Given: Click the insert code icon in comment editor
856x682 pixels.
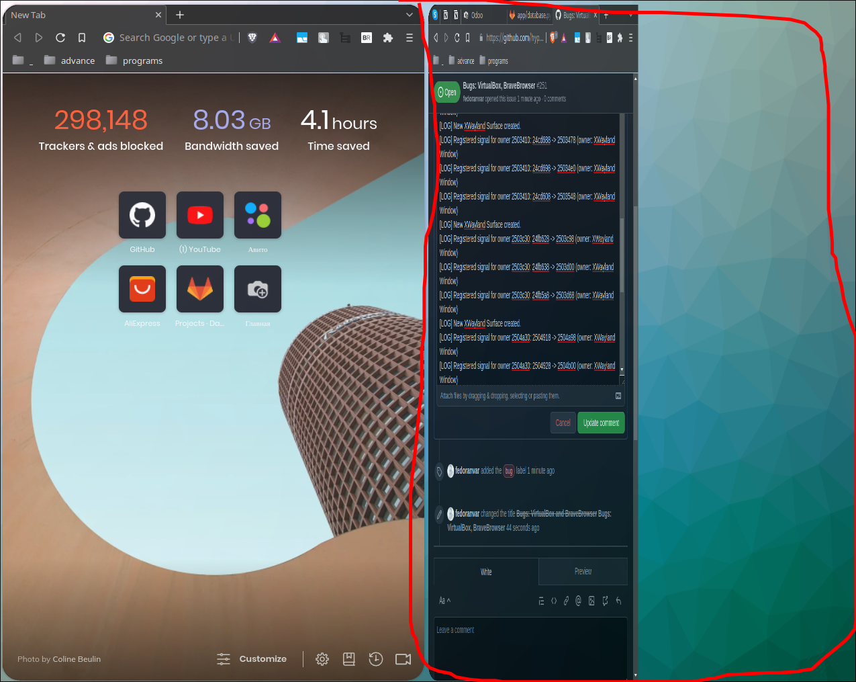Looking at the screenshot, I should click(x=553, y=600).
